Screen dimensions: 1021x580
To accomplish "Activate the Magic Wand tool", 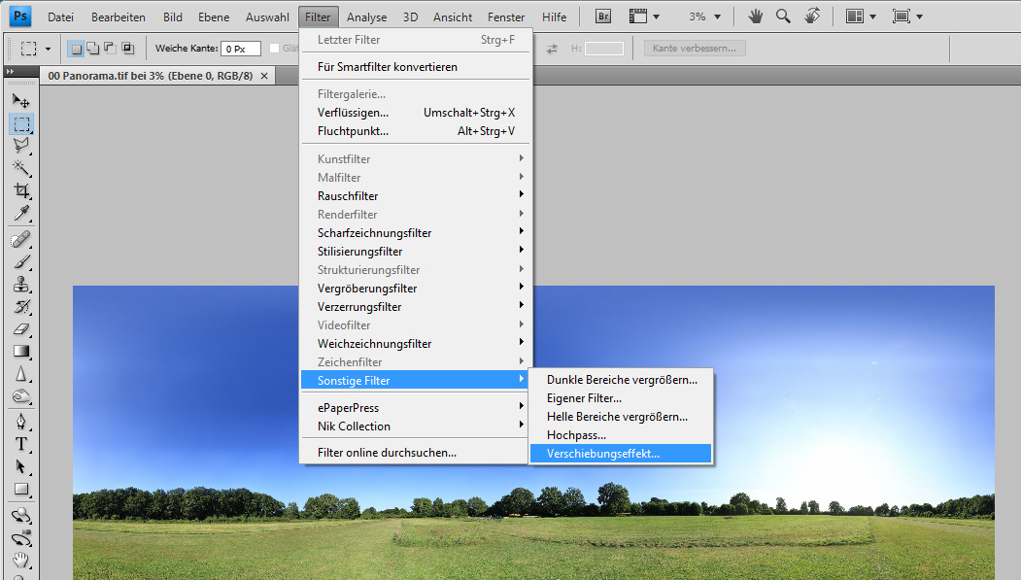I will click(21, 169).
